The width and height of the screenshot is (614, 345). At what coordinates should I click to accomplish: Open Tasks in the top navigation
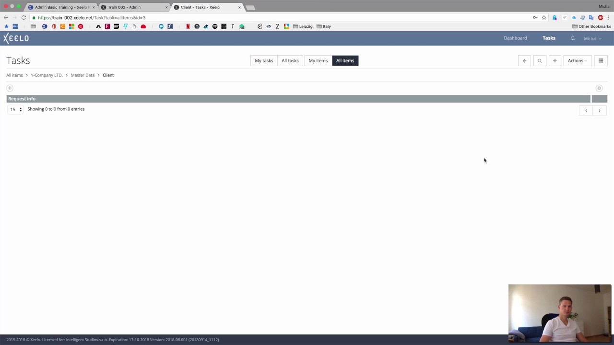pyautogui.click(x=549, y=38)
